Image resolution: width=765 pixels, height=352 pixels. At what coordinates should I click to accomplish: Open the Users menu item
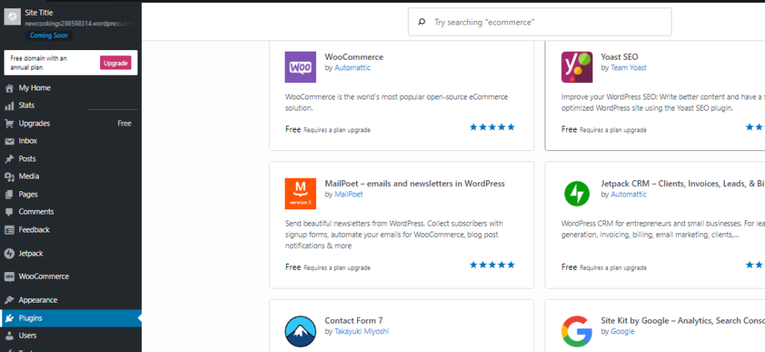tap(71, 336)
